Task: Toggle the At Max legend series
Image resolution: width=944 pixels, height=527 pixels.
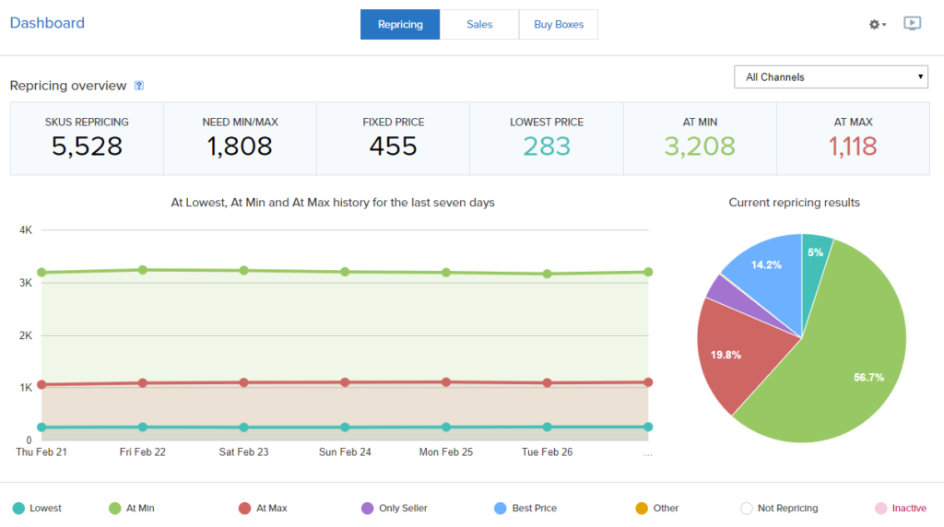Action: click(x=262, y=508)
